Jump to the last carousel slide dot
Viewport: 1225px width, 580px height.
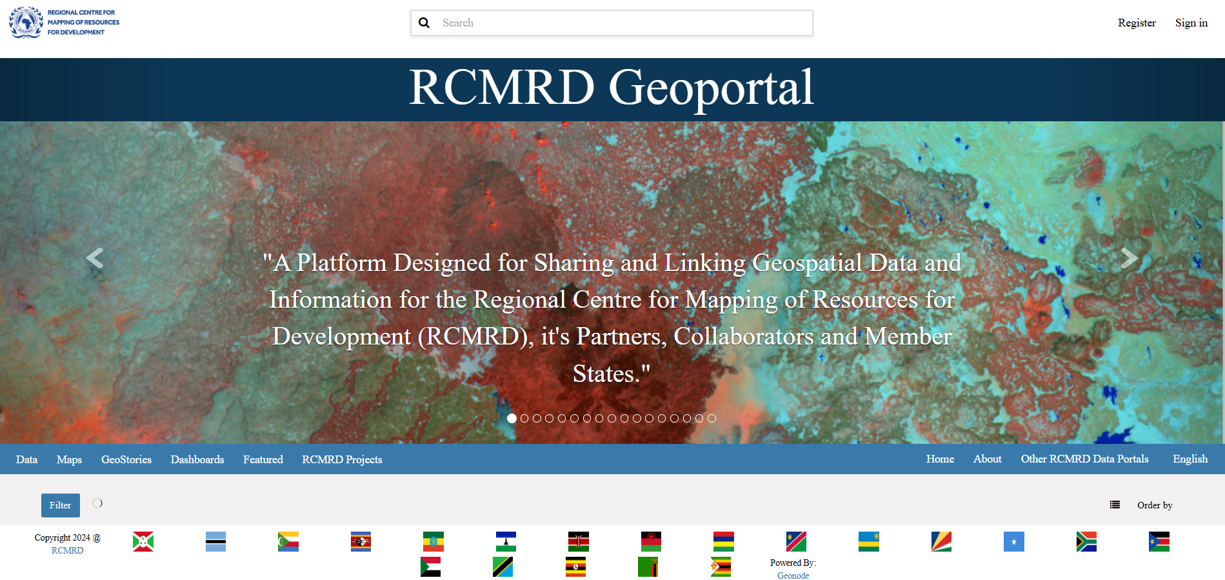[712, 418]
